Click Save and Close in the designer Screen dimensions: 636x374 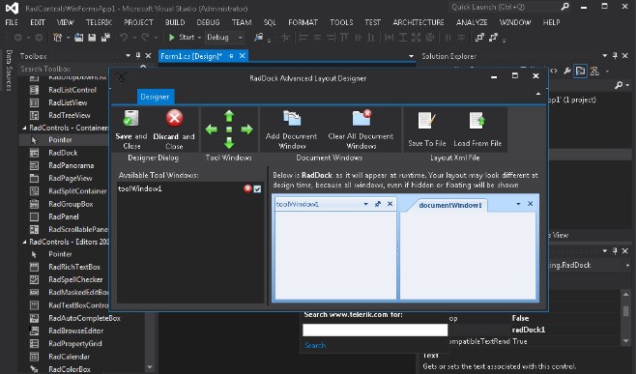tap(131, 129)
